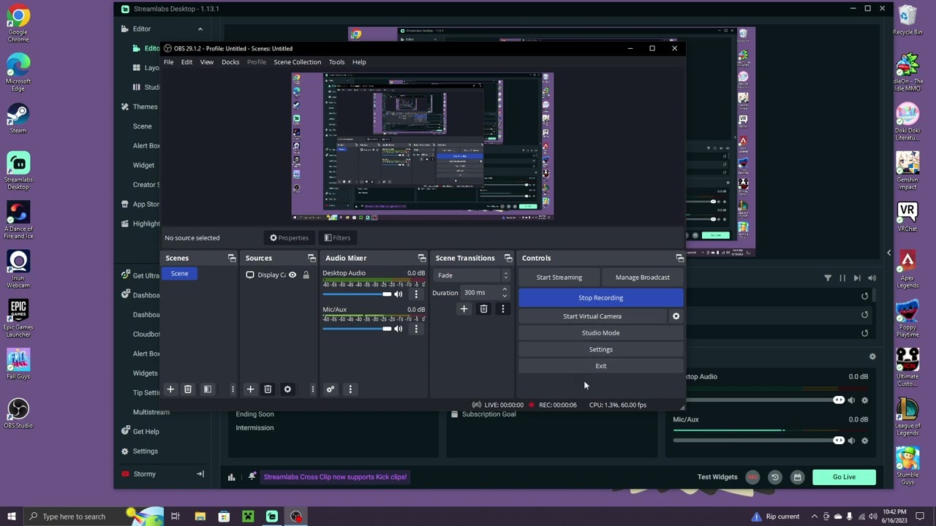Open Mic/Aux options menu in OBS
Screen dimensions: 936x526
(416, 329)
